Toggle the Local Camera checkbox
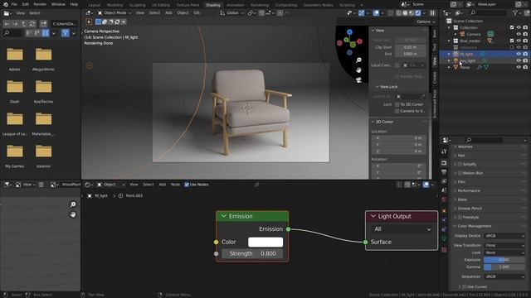The image size is (531, 298). pos(397,65)
